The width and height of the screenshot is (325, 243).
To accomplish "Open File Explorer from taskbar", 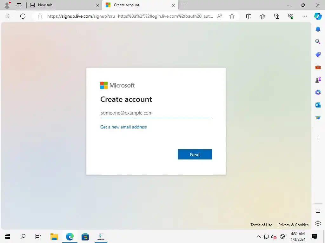I will click(54, 237).
